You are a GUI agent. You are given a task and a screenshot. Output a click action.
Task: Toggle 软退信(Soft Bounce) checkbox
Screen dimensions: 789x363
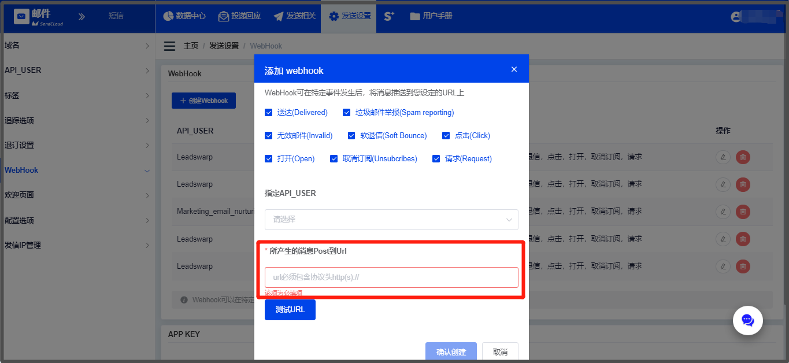pyautogui.click(x=351, y=136)
